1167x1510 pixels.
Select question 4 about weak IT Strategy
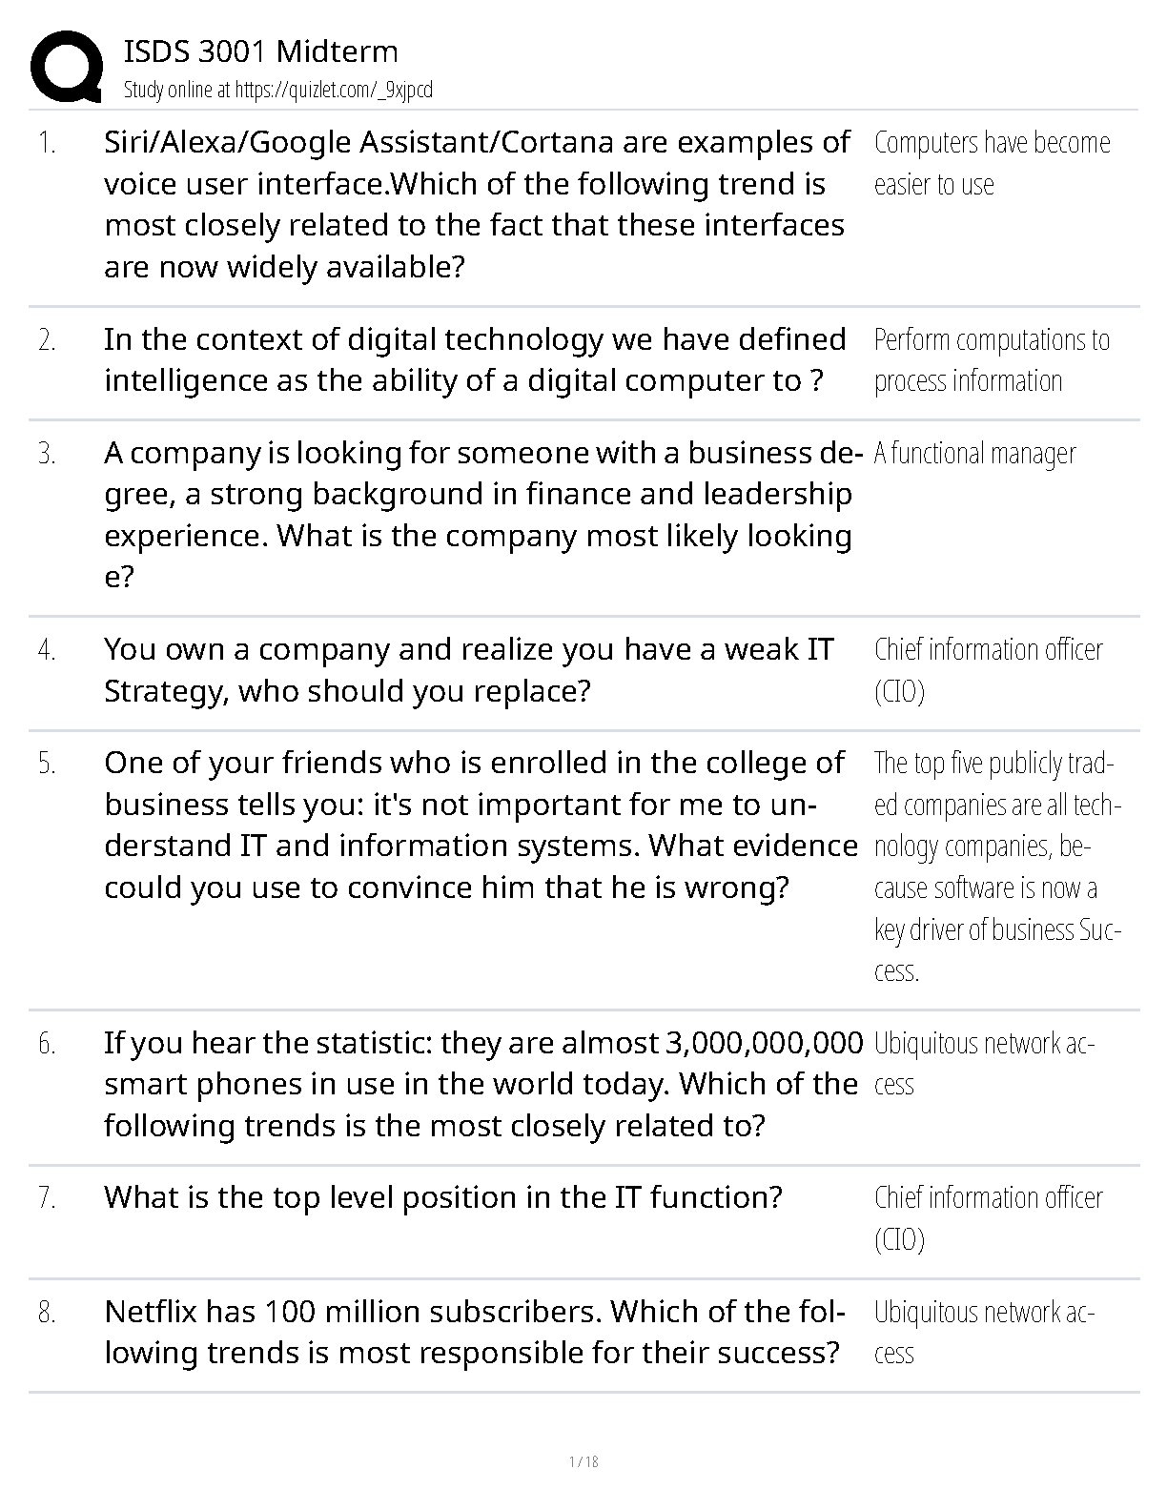pyautogui.click(x=469, y=670)
